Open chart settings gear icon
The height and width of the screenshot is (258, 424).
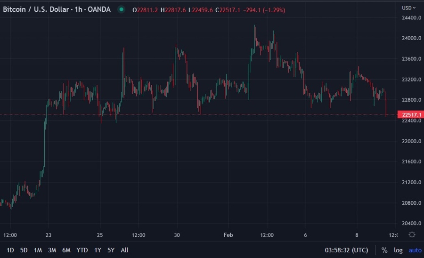point(412,234)
